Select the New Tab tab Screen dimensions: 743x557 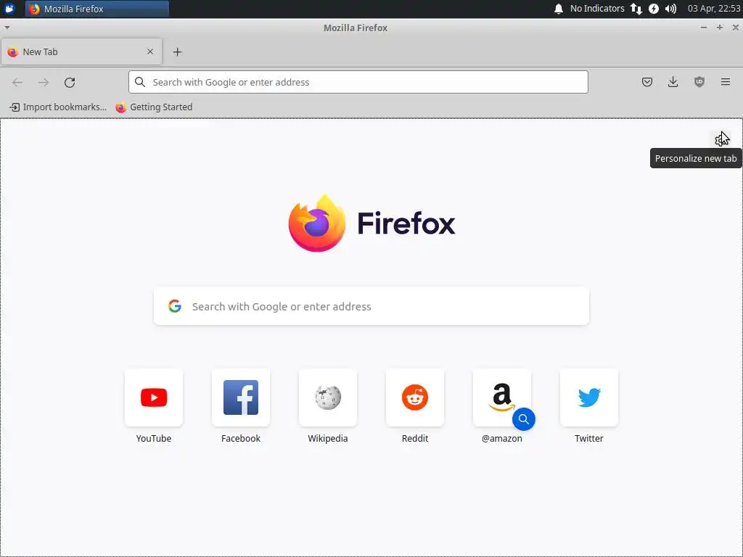(81, 51)
